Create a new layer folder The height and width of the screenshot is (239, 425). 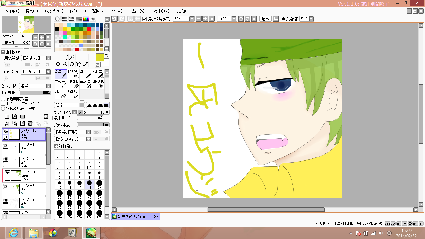click(22, 116)
